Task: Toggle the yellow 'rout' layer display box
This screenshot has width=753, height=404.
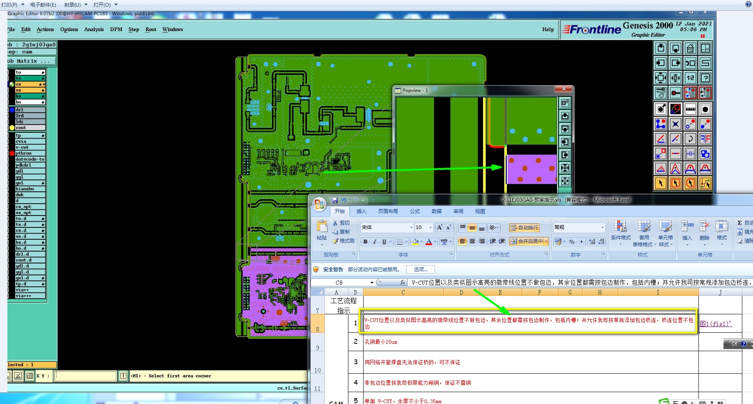Action: coord(11,128)
